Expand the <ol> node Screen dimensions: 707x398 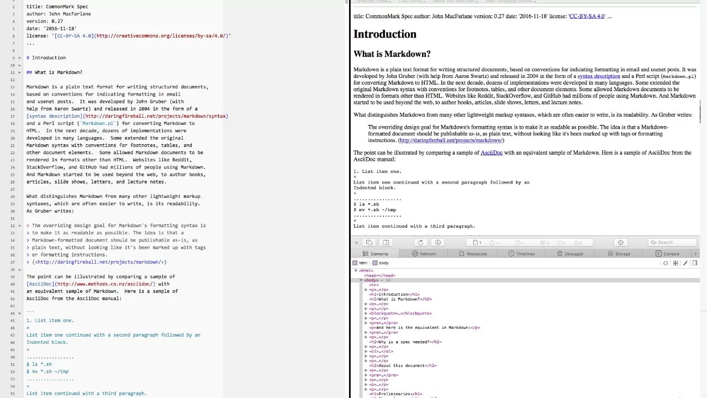coord(366,351)
